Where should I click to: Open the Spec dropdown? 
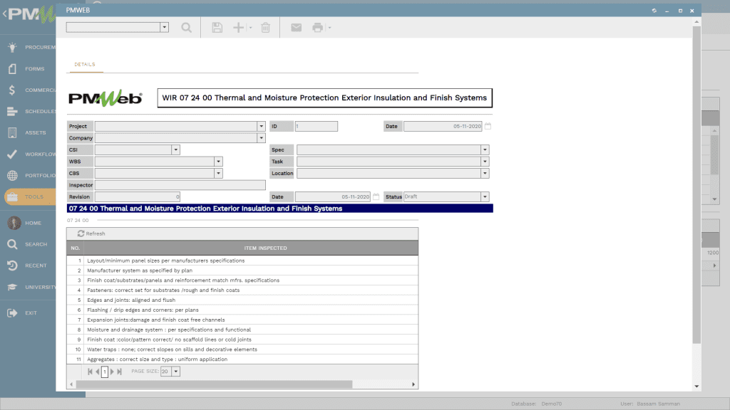(485, 149)
